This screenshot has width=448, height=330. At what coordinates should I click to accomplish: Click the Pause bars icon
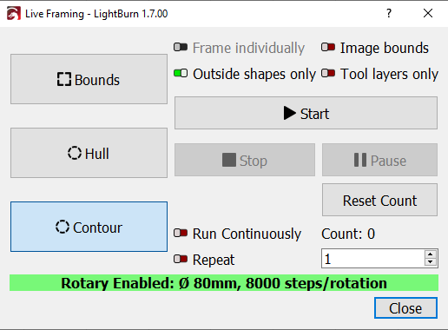tap(360, 160)
